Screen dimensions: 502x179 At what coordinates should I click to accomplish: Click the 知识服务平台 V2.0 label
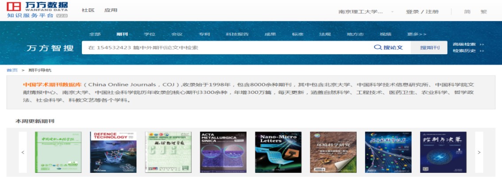coord(37,15)
